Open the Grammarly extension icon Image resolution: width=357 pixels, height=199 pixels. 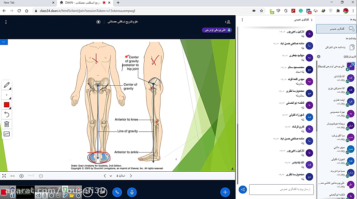(301, 11)
